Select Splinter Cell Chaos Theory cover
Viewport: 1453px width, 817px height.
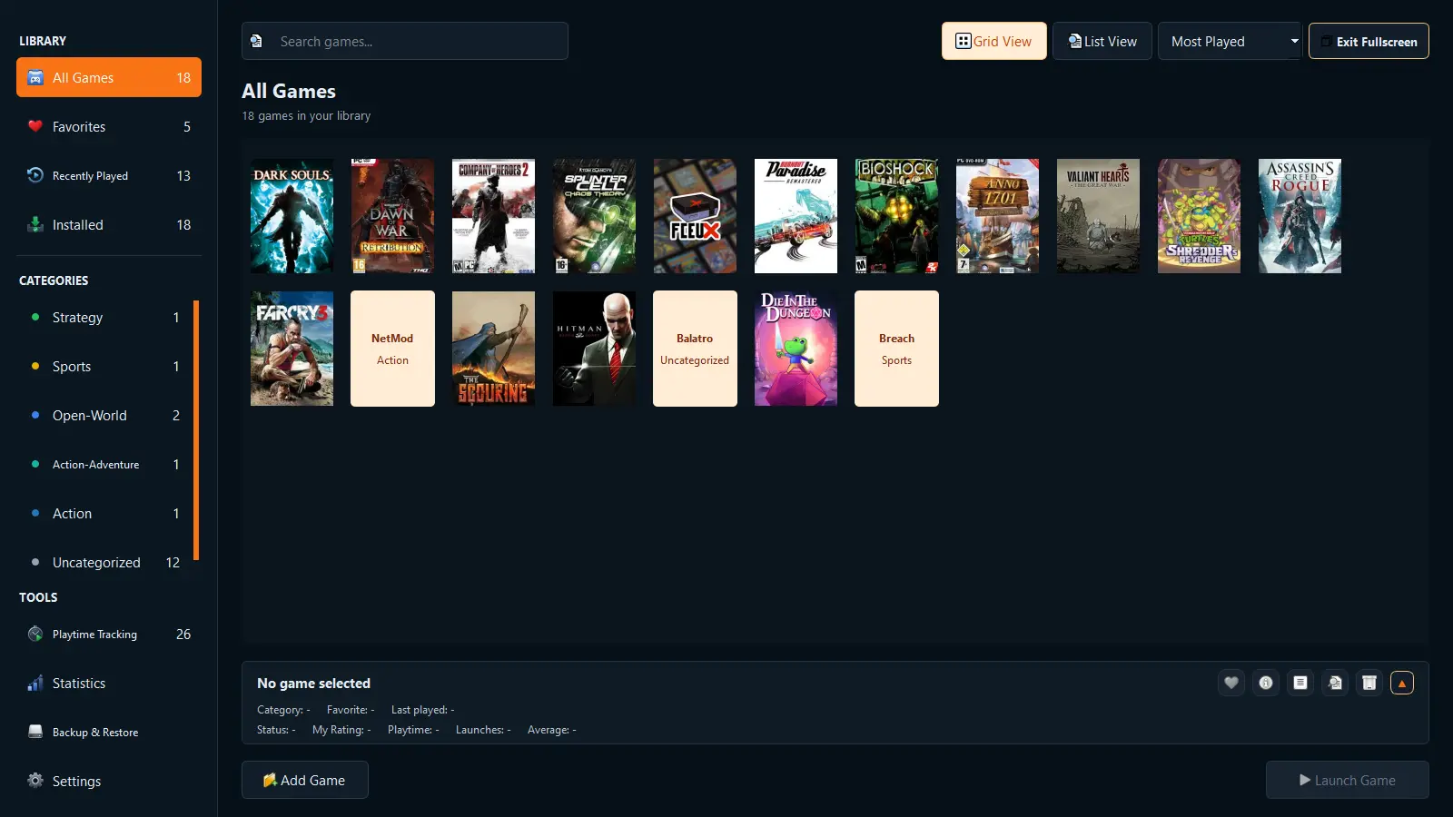click(594, 216)
